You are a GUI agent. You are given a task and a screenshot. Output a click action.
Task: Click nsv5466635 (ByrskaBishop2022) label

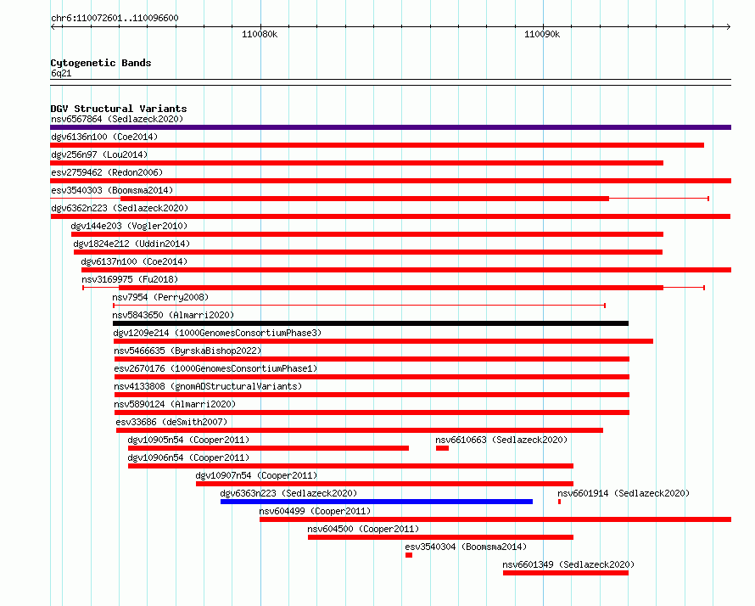(x=187, y=351)
